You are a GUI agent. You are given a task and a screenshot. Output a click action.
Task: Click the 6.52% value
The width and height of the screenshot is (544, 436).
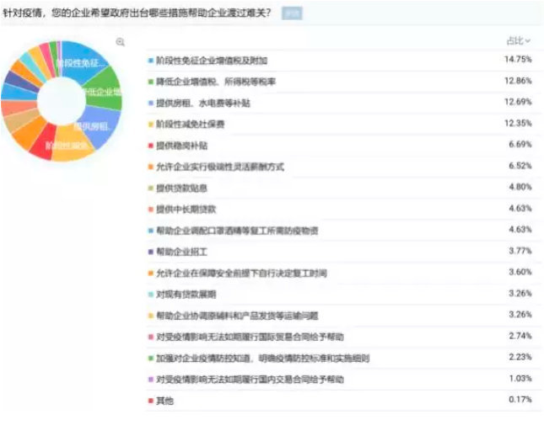pyautogui.click(x=520, y=166)
